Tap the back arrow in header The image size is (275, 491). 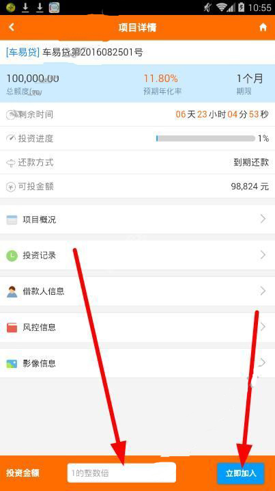[12, 27]
